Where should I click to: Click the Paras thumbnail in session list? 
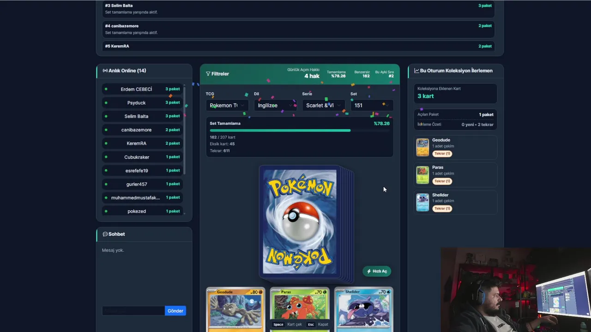pos(422,175)
